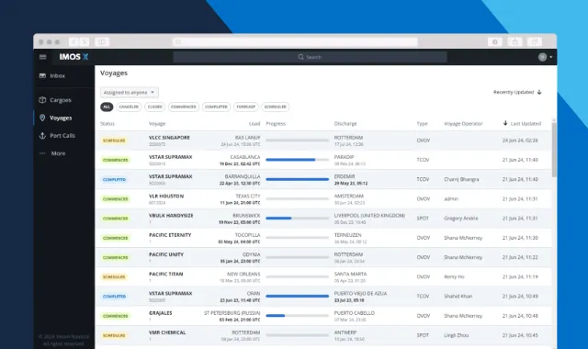
Task: Open Port Calls in sidebar
Action: (63, 136)
